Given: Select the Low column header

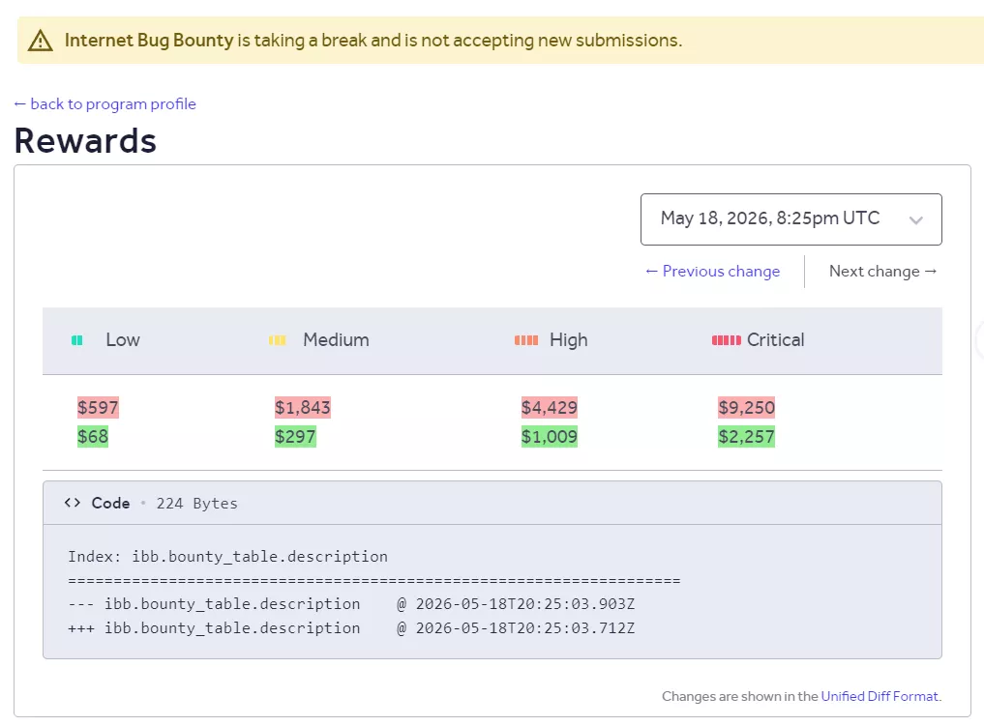Looking at the screenshot, I should coord(122,340).
